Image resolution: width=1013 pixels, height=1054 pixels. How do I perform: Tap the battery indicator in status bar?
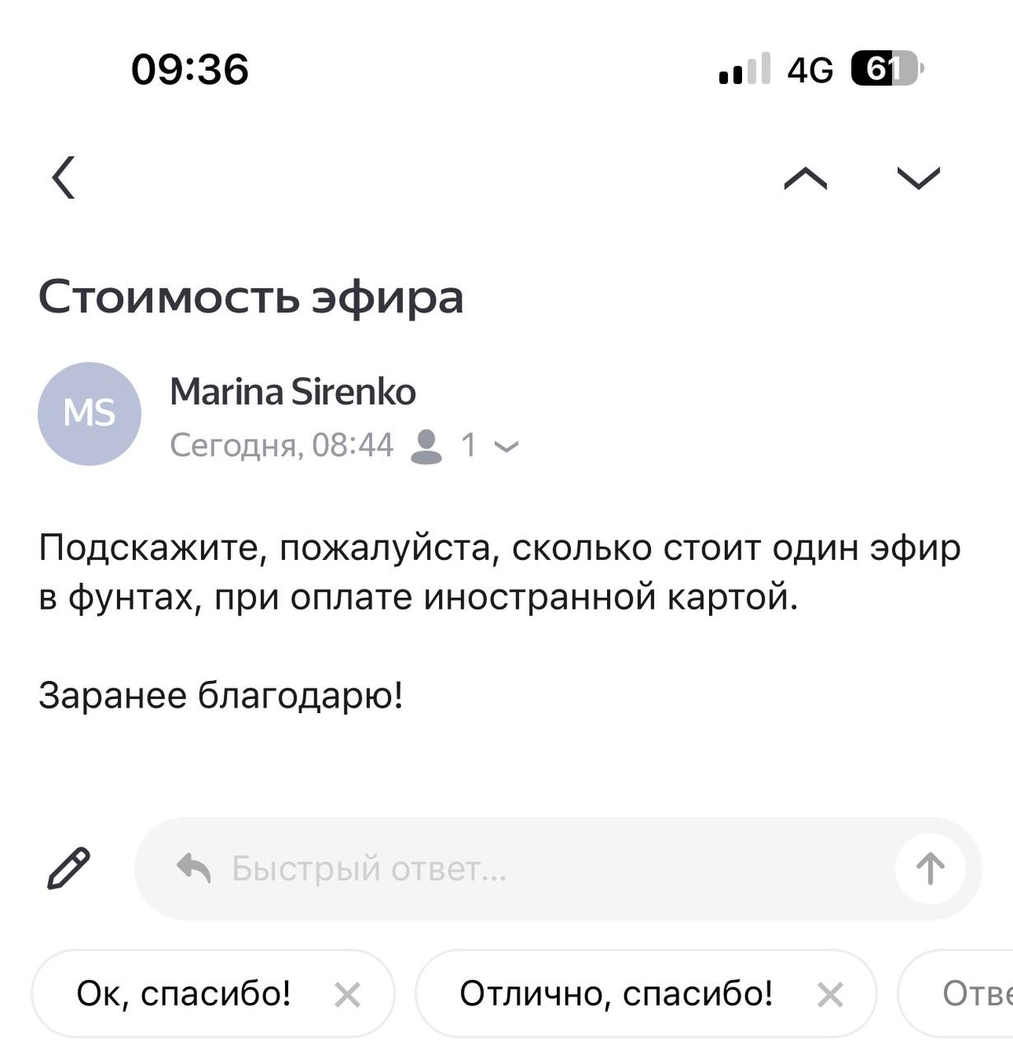[886, 68]
